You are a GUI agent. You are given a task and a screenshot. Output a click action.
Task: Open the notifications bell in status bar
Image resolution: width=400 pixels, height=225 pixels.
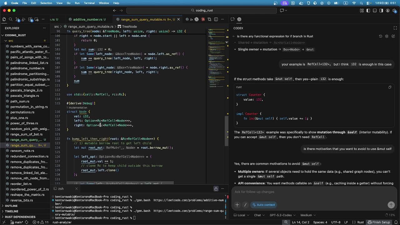pos(395,222)
